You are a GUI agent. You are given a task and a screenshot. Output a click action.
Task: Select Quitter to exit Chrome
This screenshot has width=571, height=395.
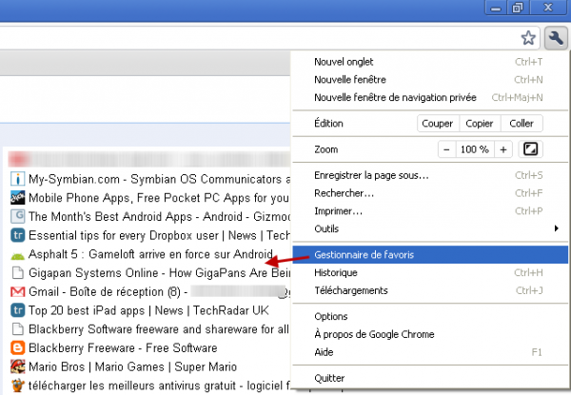(x=329, y=378)
